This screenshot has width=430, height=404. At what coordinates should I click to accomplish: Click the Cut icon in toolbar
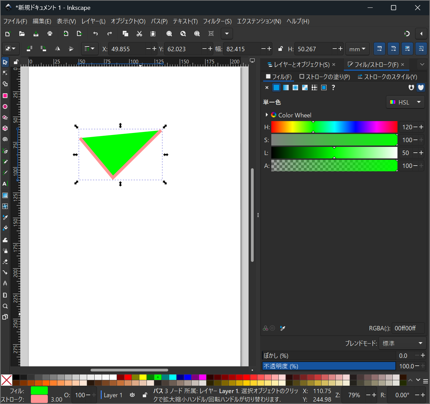pyautogui.click(x=139, y=34)
